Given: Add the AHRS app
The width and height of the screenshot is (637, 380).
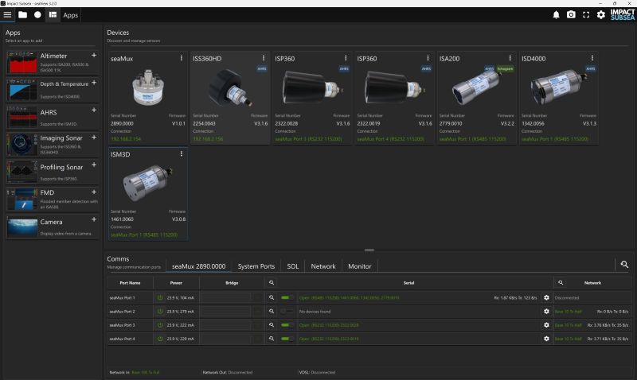Looking at the screenshot, I should click(94, 110).
